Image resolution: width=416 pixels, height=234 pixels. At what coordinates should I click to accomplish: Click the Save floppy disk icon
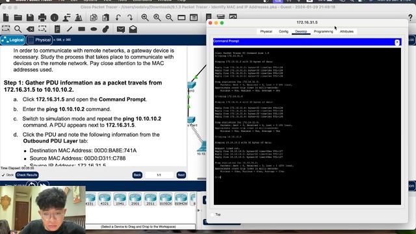point(30,18)
